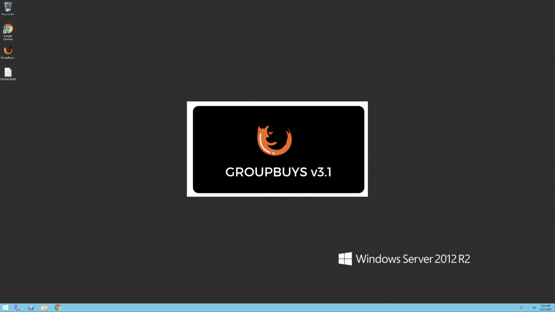This screenshot has height=312, width=555.
Task: Click the GROUPBUYS v3.1 splash image
Action: click(x=277, y=149)
